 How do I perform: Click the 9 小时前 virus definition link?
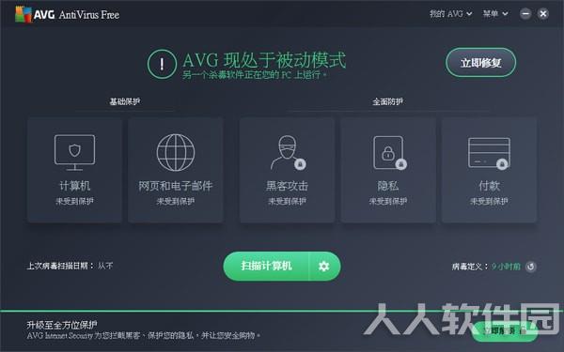tap(506, 267)
